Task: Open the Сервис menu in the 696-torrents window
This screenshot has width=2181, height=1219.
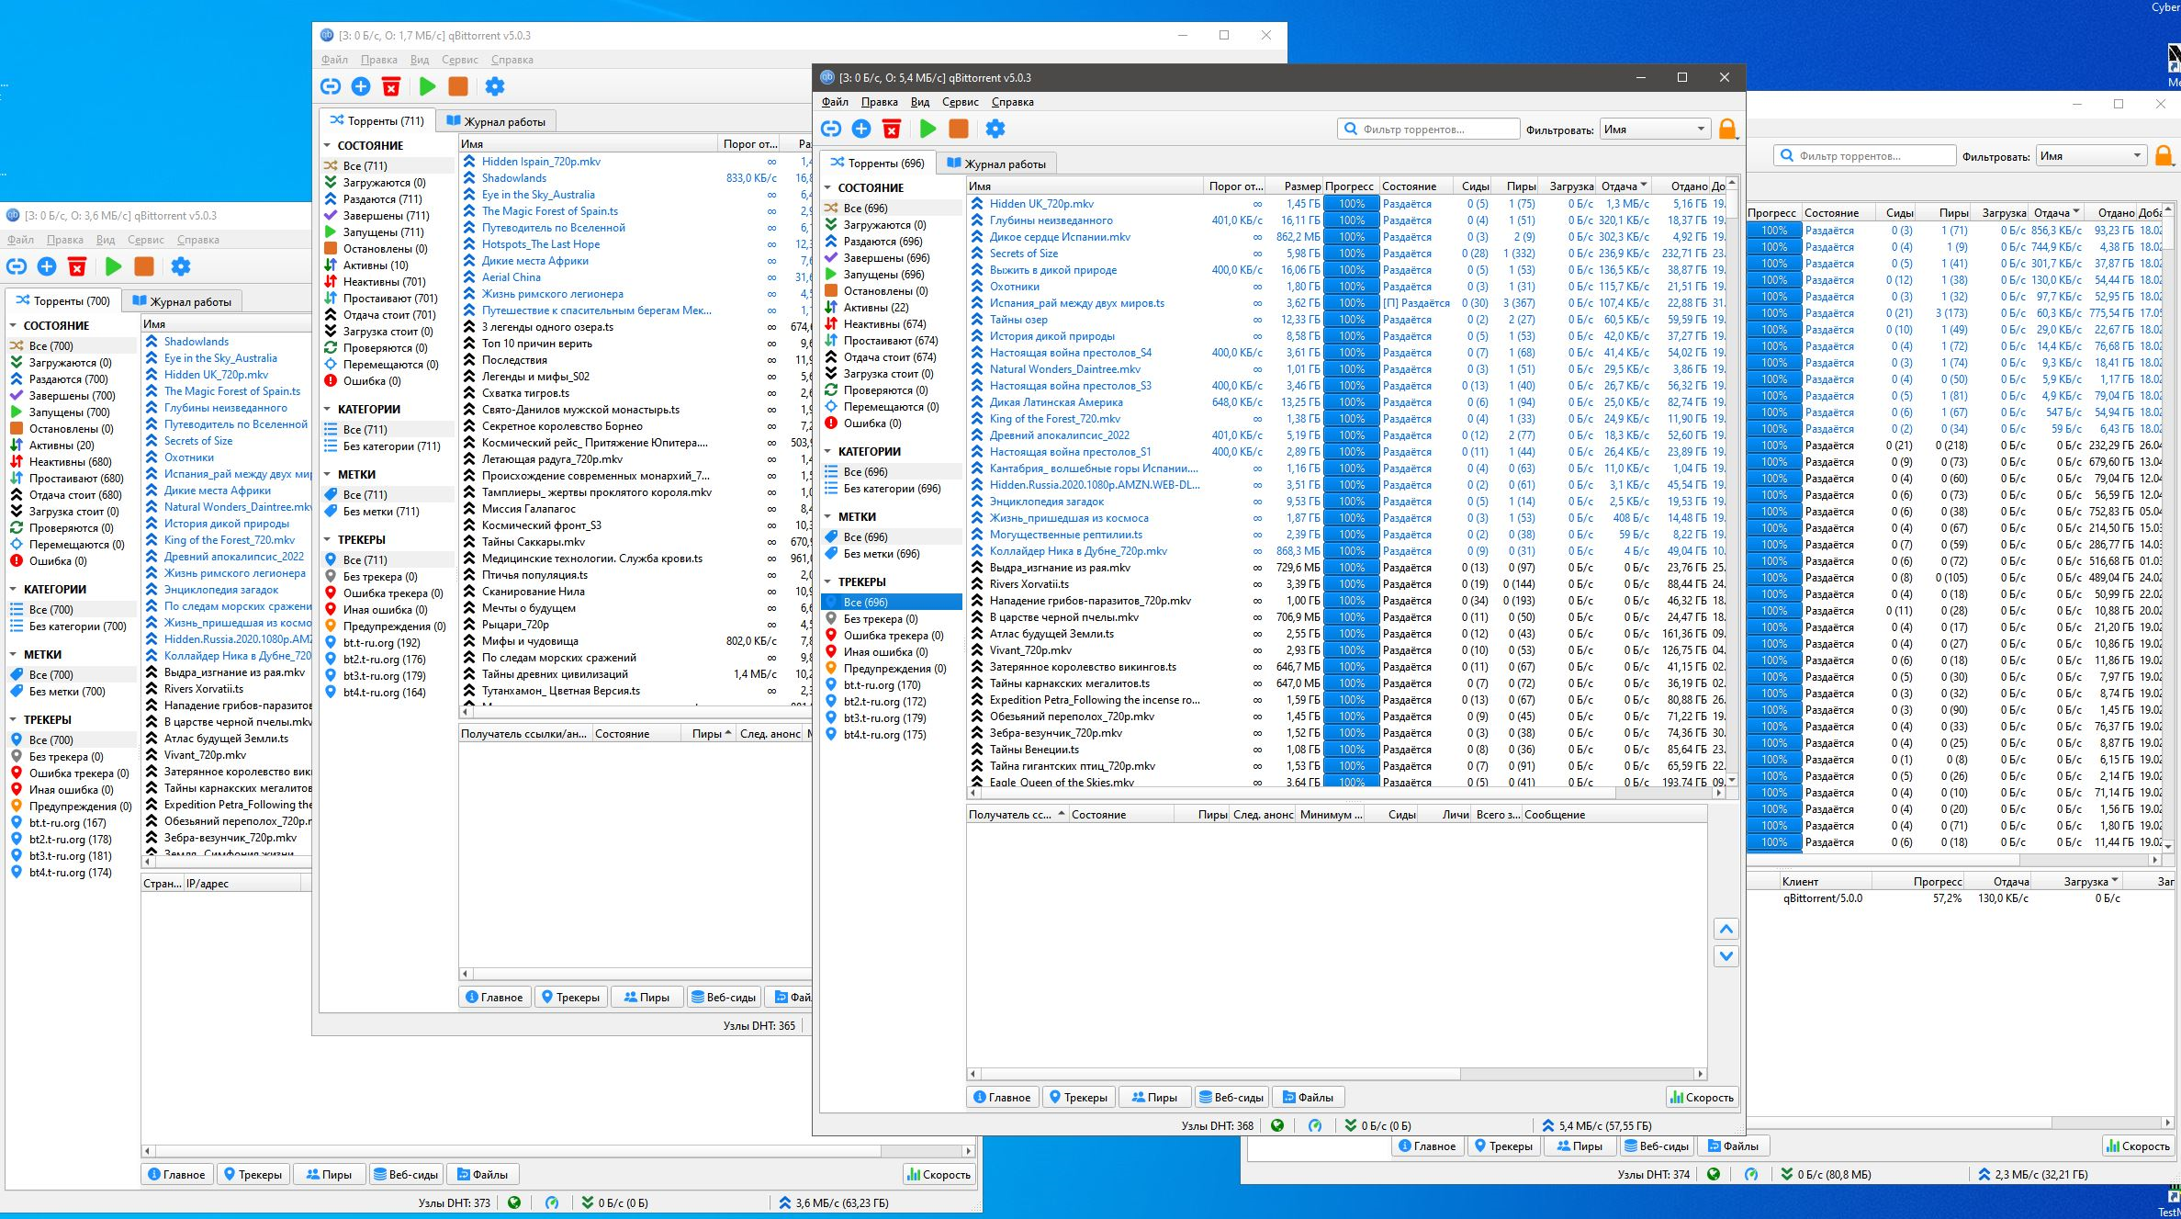Action: (960, 102)
